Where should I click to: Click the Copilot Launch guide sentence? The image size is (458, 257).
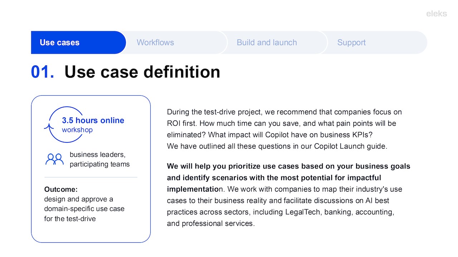coord(277,146)
